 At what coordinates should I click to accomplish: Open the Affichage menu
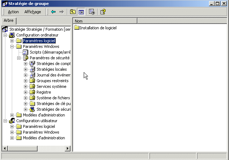33,12
